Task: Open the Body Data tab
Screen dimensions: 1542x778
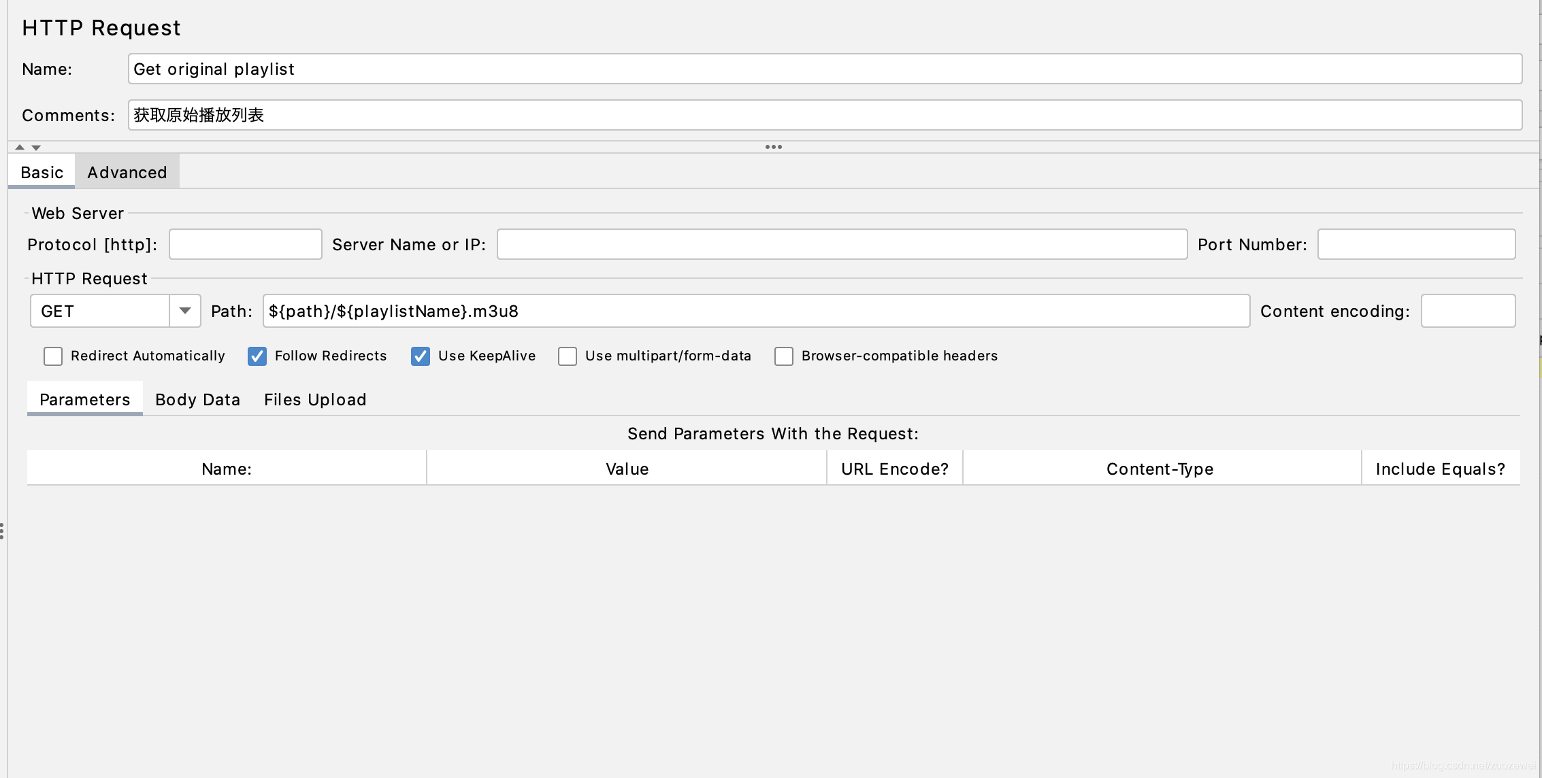Action: (197, 399)
